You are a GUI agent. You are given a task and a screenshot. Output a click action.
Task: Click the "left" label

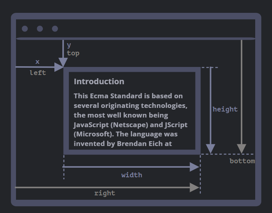[x=38, y=73]
